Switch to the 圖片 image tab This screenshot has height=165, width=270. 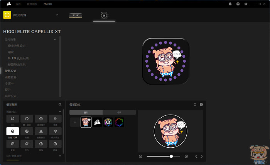(x=86, y=112)
